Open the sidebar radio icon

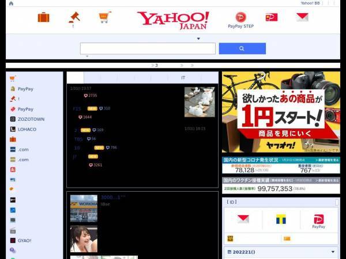pyautogui.click(x=13, y=230)
